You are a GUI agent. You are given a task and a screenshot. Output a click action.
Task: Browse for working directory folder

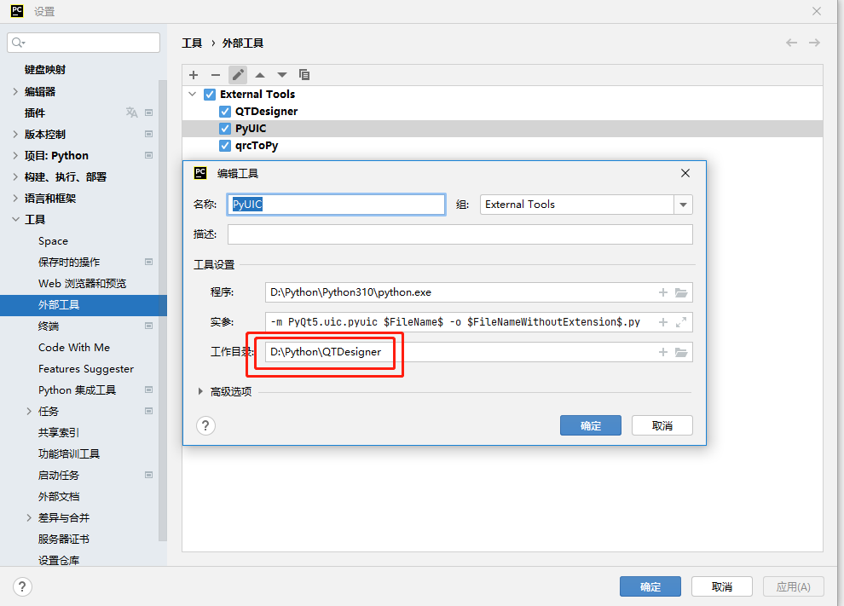(681, 352)
